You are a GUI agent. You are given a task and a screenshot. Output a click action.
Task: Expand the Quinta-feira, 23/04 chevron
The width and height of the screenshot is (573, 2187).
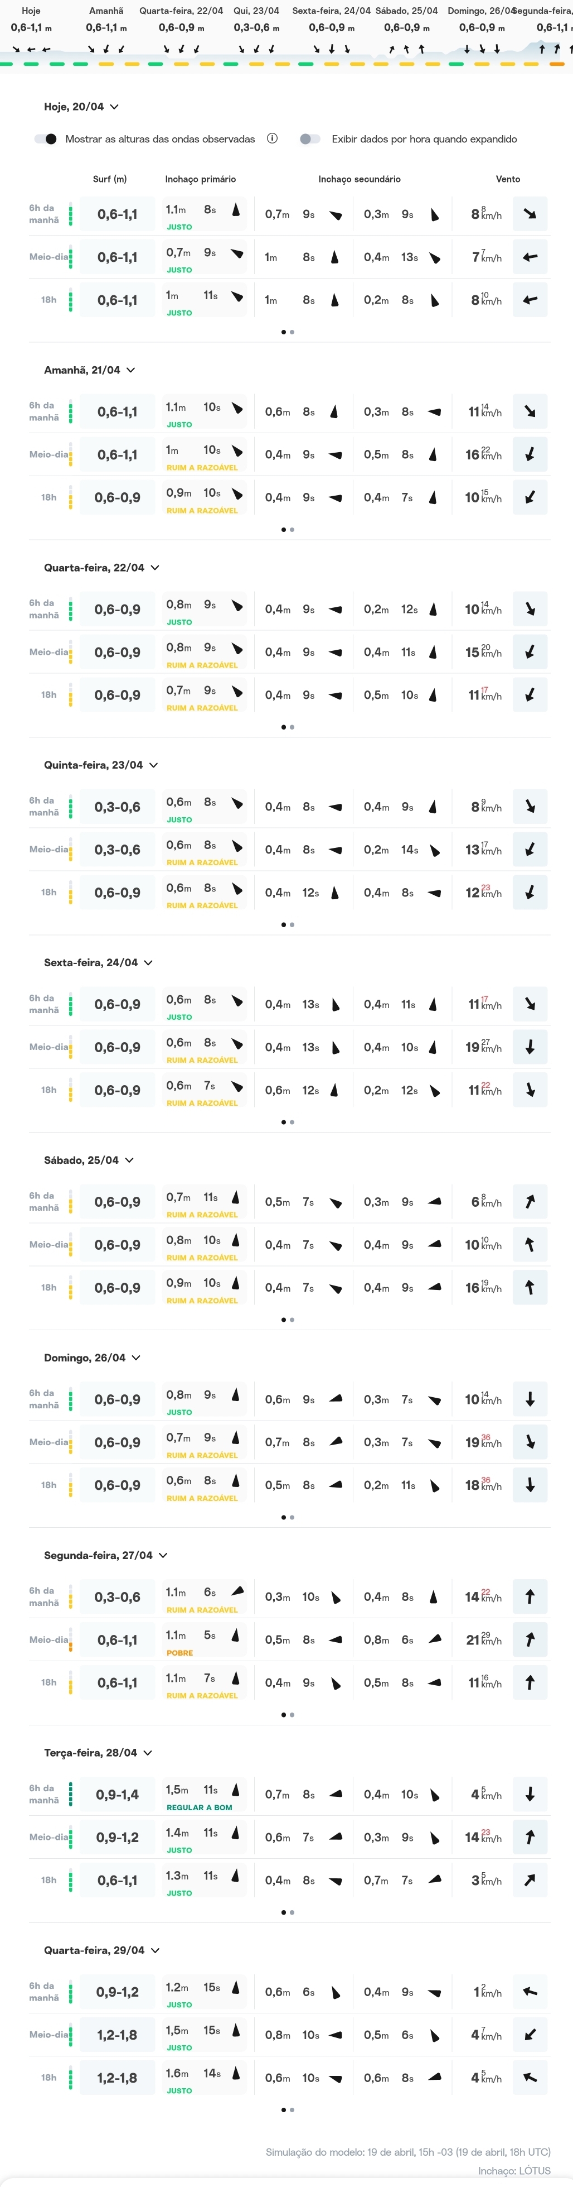153,765
